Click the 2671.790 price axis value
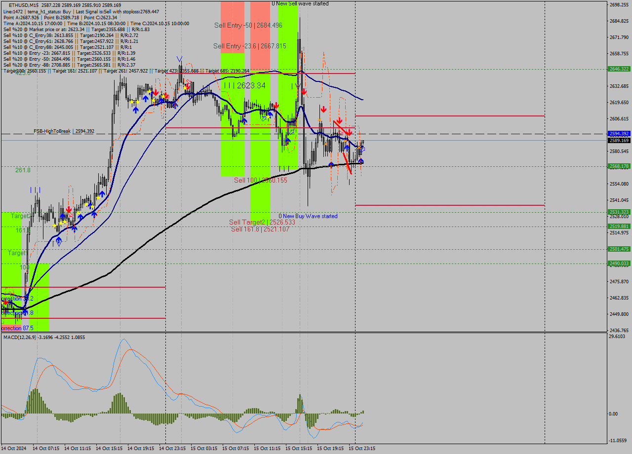 (x=619, y=38)
